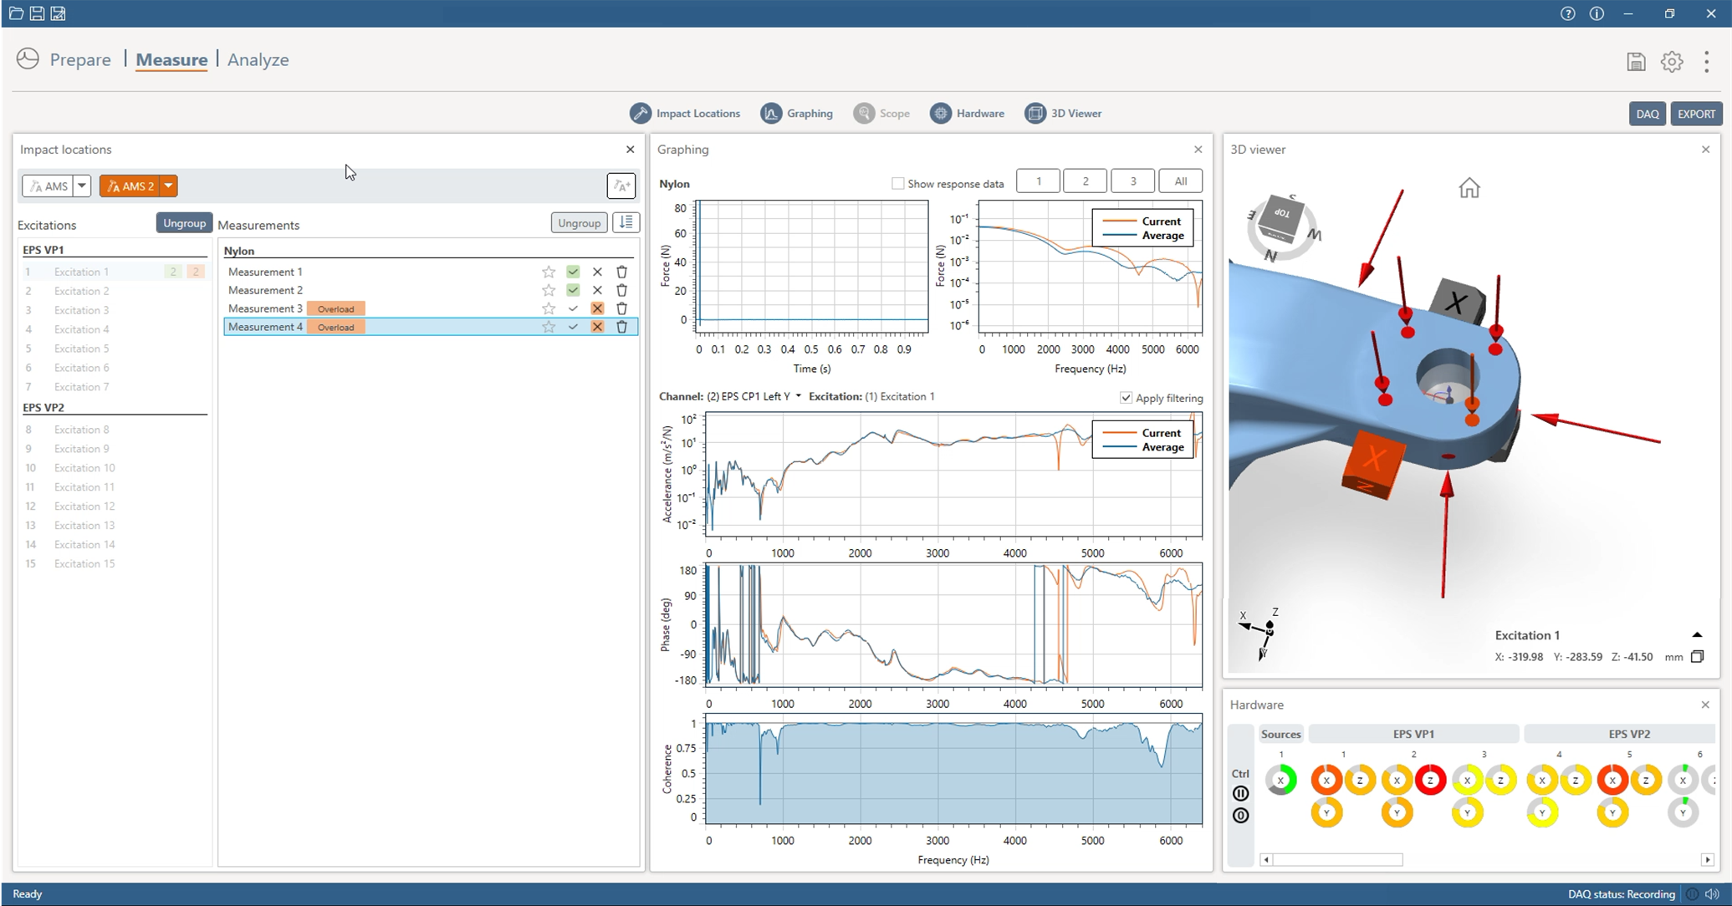Image resolution: width=1732 pixels, height=906 pixels.
Task: Click the Hardware toolbar icon
Action: [941, 114]
